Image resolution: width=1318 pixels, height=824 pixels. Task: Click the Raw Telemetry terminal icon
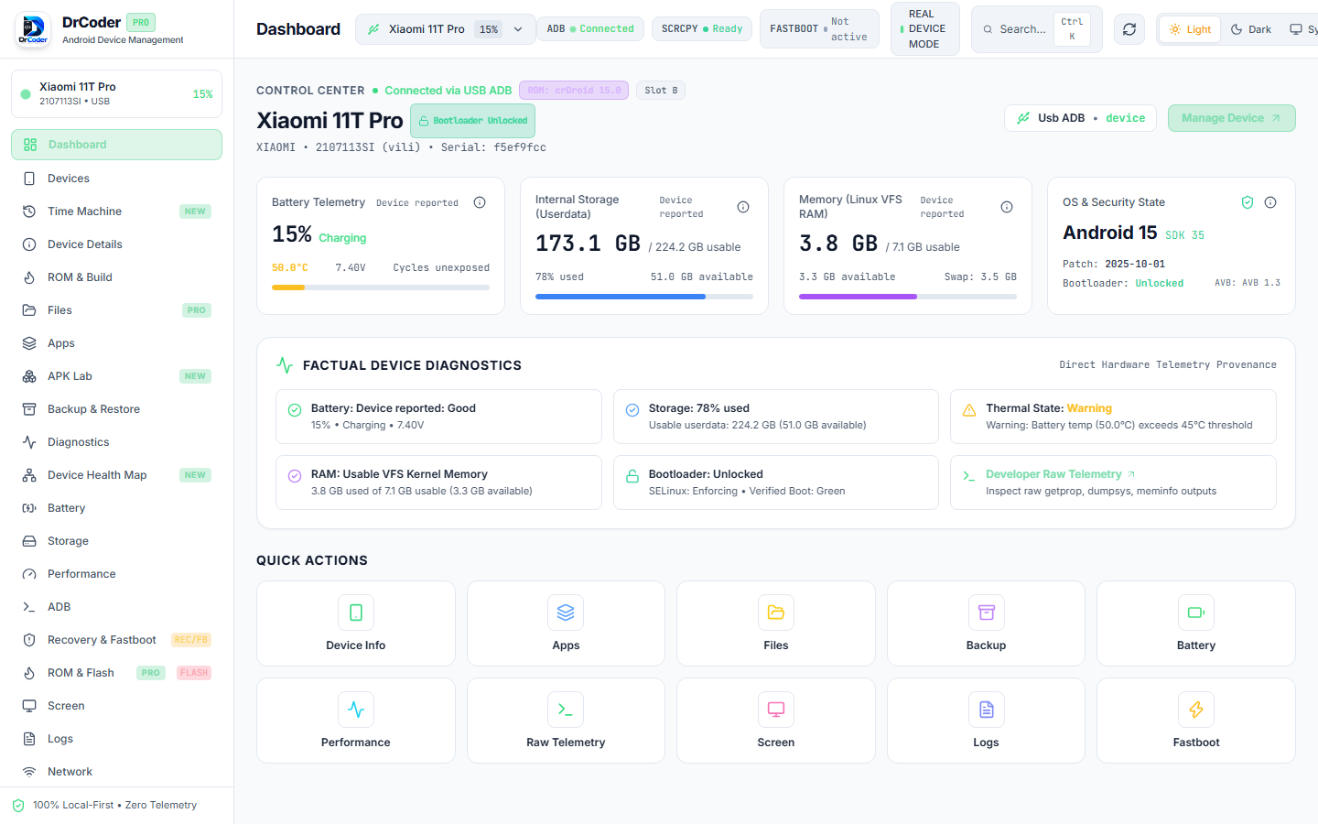pos(566,710)
